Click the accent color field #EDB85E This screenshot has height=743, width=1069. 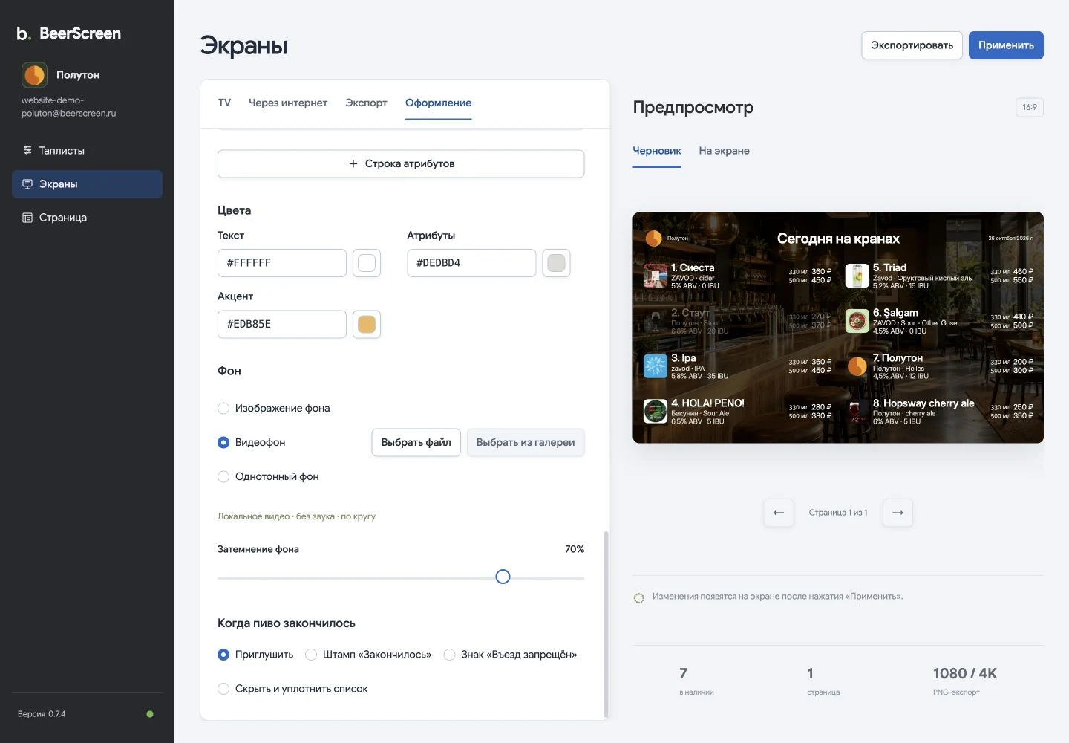point(282,324)
